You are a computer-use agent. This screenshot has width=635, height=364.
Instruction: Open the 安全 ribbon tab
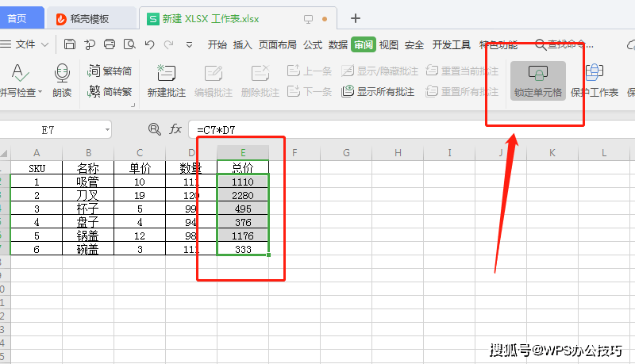(x=414, y=45)
